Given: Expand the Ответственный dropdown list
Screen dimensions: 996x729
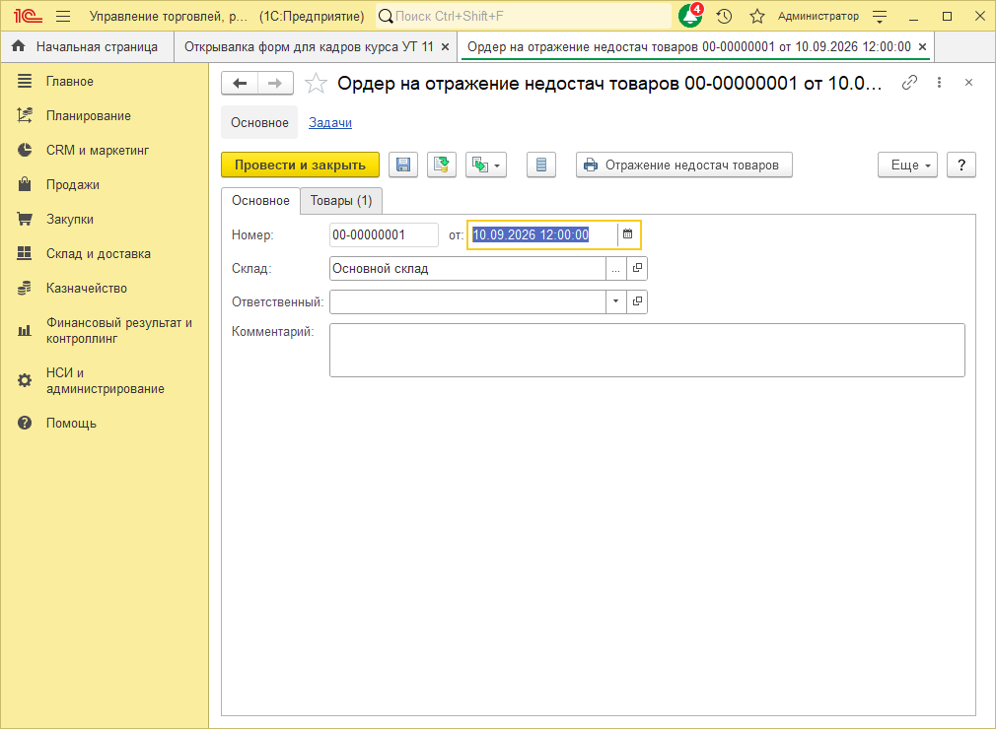Looking at the screenshot, I should [615, 301].
